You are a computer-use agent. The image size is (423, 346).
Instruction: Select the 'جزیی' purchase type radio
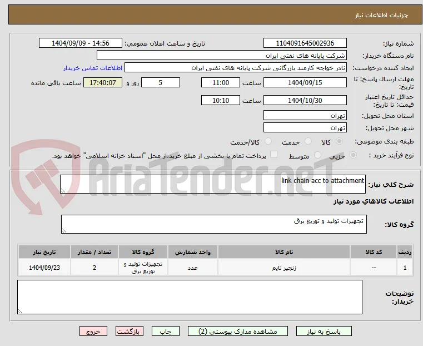(x=353, y=155)
